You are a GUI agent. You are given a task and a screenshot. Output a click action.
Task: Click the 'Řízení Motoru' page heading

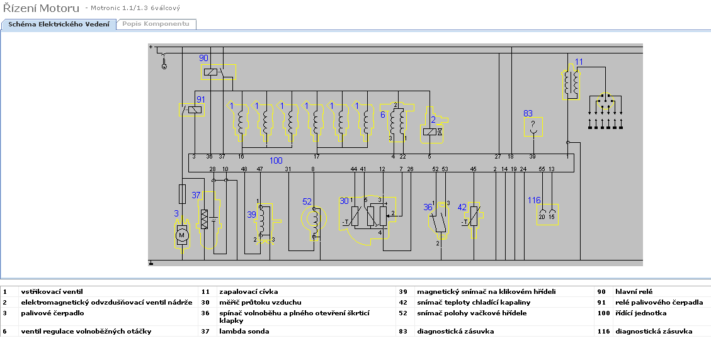pos(41,8)
